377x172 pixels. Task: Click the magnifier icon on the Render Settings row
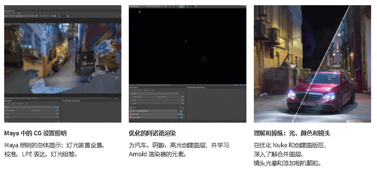(x=182, y=97)
